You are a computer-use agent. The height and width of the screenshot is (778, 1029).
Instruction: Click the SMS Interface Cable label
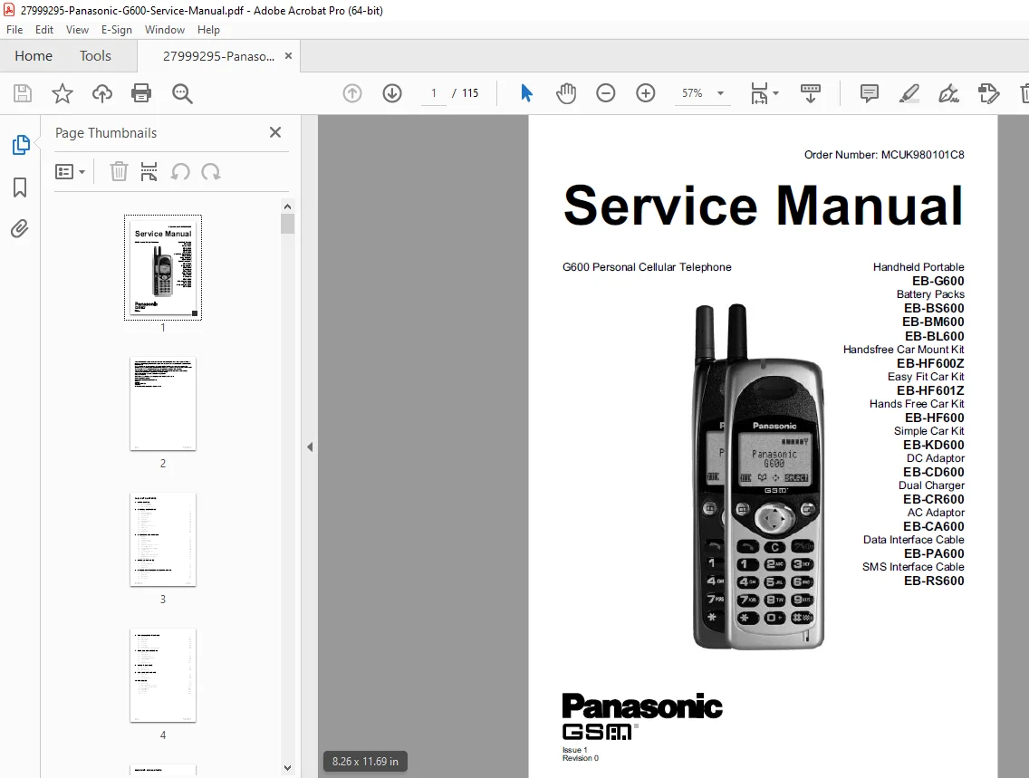pos(913,567)
